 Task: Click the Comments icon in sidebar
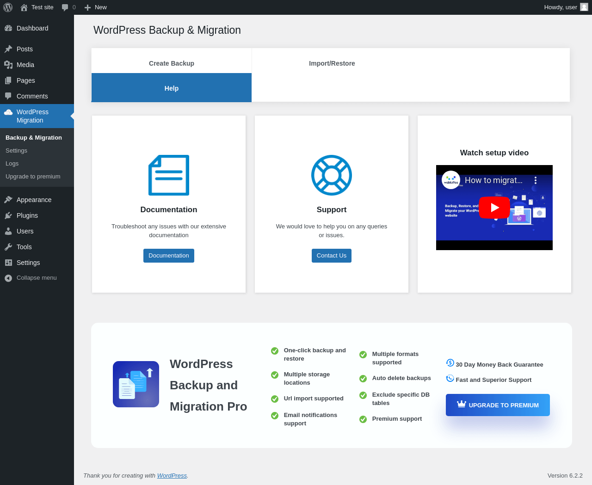[8, 96]
